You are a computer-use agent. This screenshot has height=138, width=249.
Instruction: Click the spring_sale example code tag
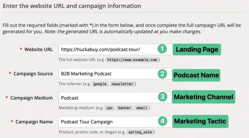click(140, 132)
